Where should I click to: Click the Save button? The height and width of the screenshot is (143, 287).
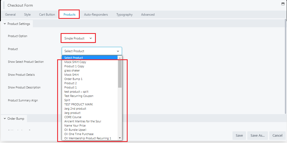click(x=239, y=136)
